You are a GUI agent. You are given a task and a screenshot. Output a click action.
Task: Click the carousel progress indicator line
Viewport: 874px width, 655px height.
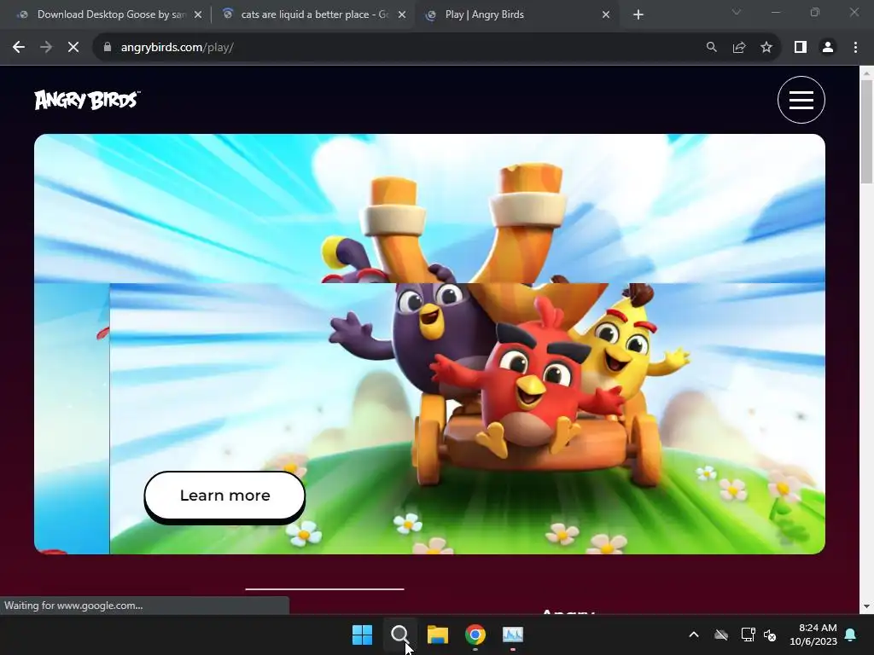[x=324, y=588]
